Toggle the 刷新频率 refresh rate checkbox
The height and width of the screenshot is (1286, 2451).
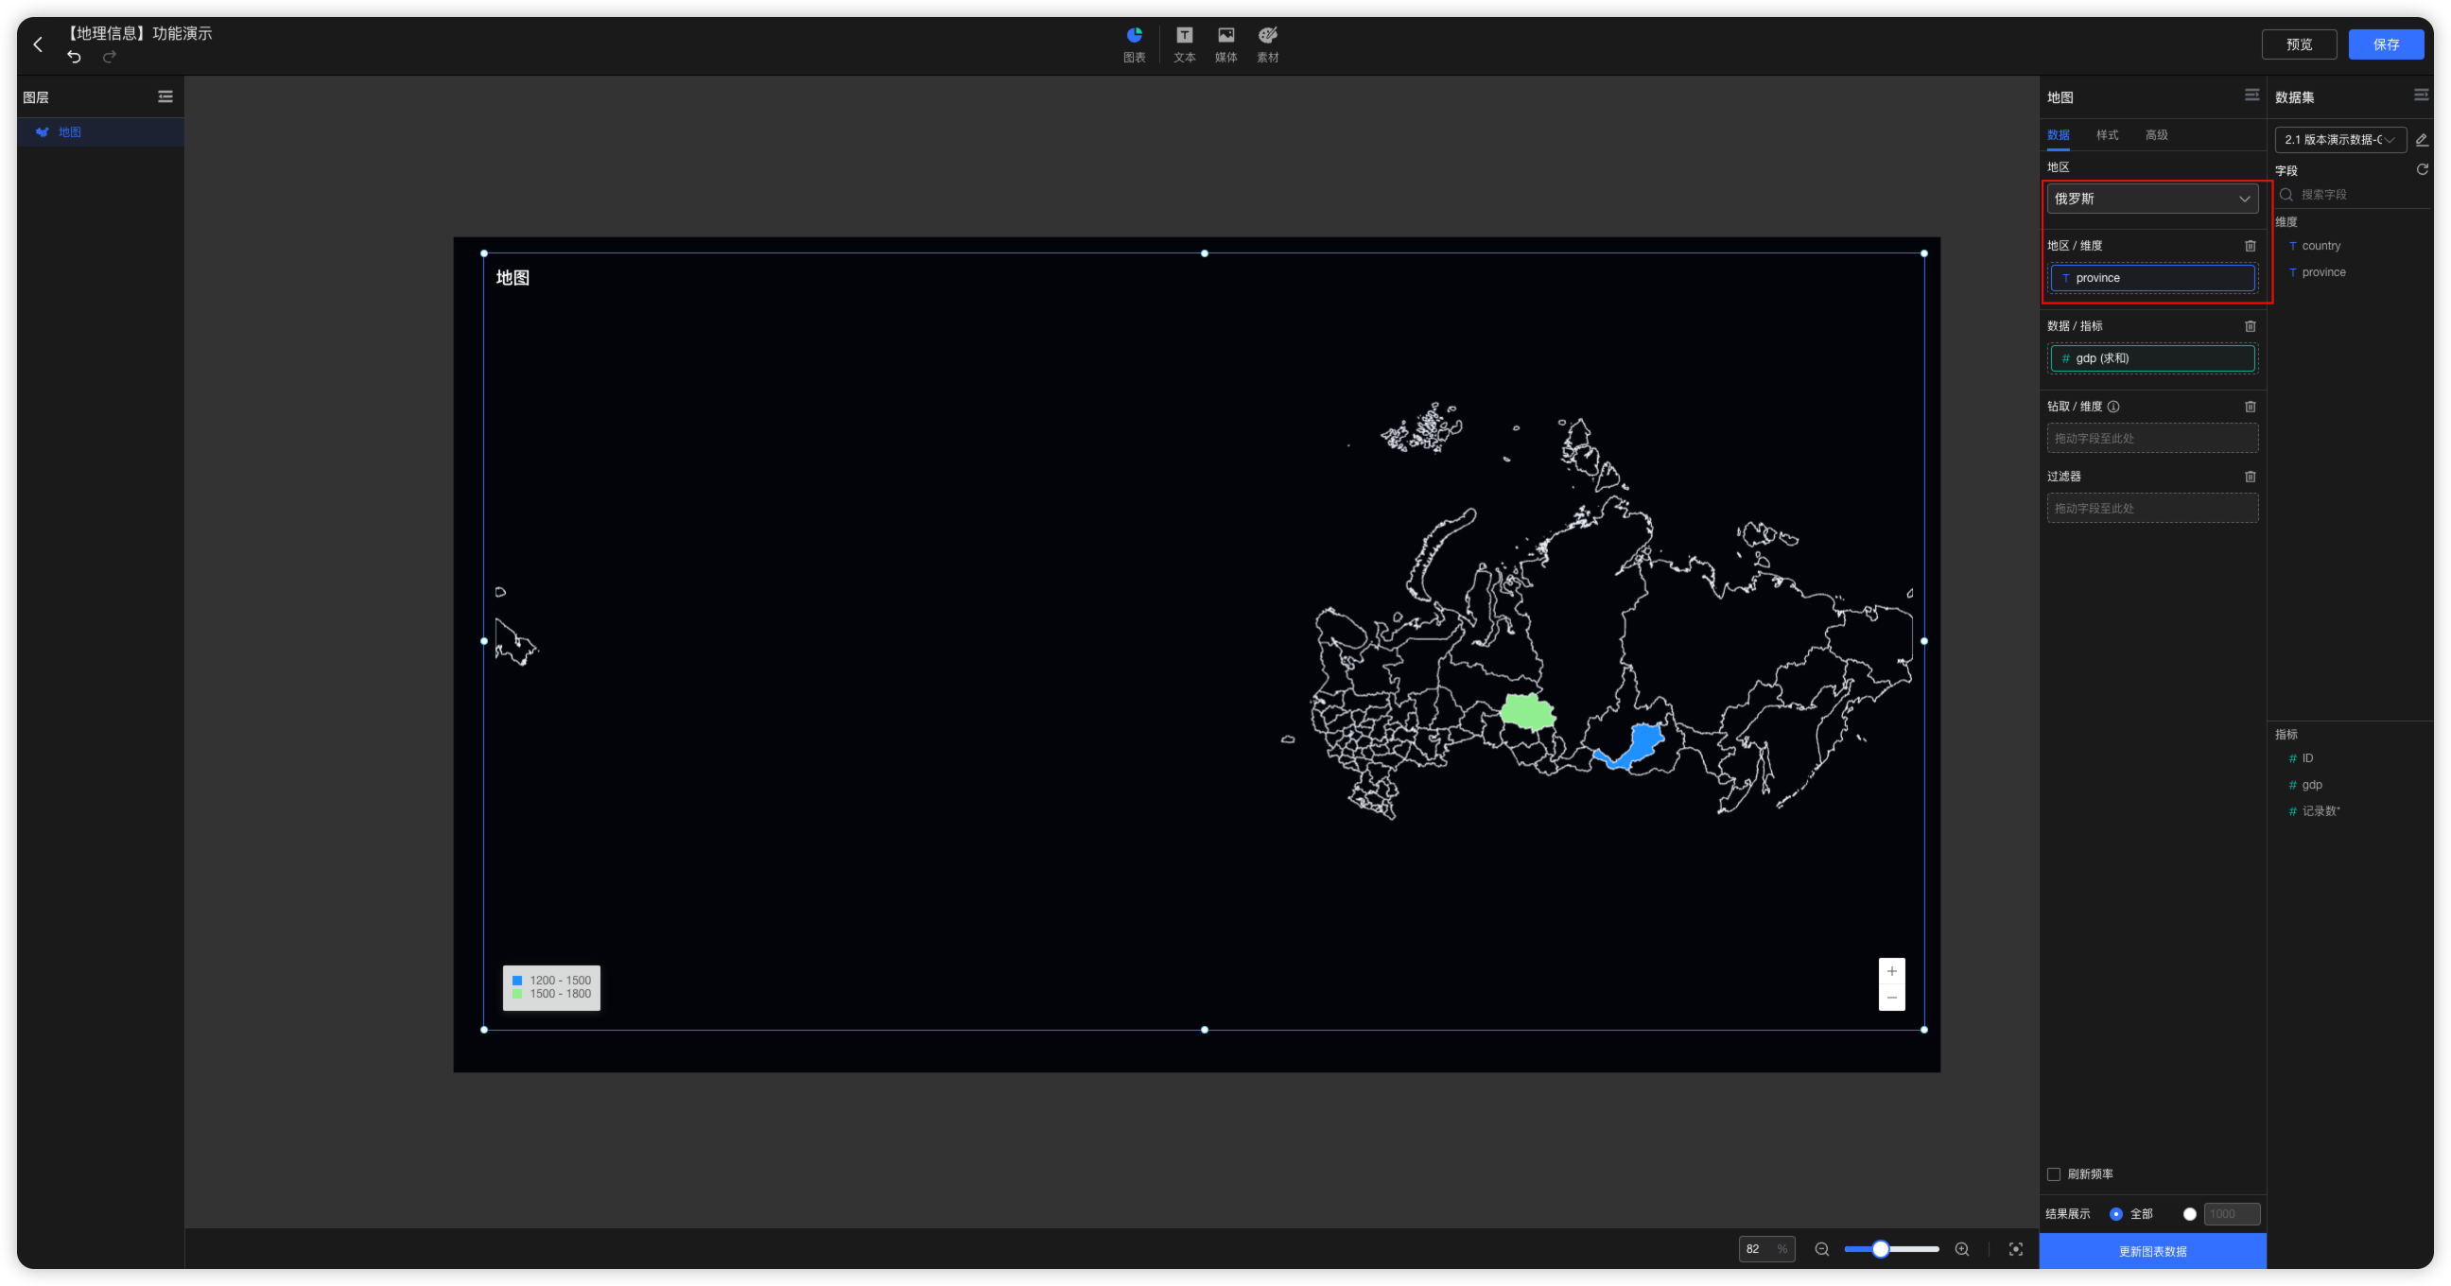click(2053, 1173)
